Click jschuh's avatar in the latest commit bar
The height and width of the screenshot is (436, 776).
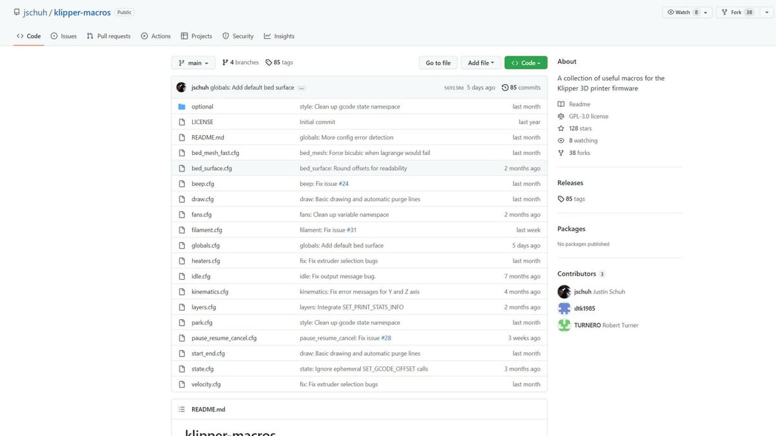[182, 87]
